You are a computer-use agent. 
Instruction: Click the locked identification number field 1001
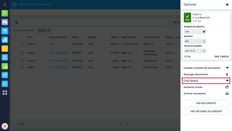pos(195,32)
